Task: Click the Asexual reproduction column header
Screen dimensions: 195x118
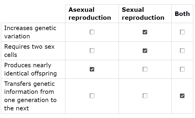Action: pyautogui.click(x=90, y=14)
